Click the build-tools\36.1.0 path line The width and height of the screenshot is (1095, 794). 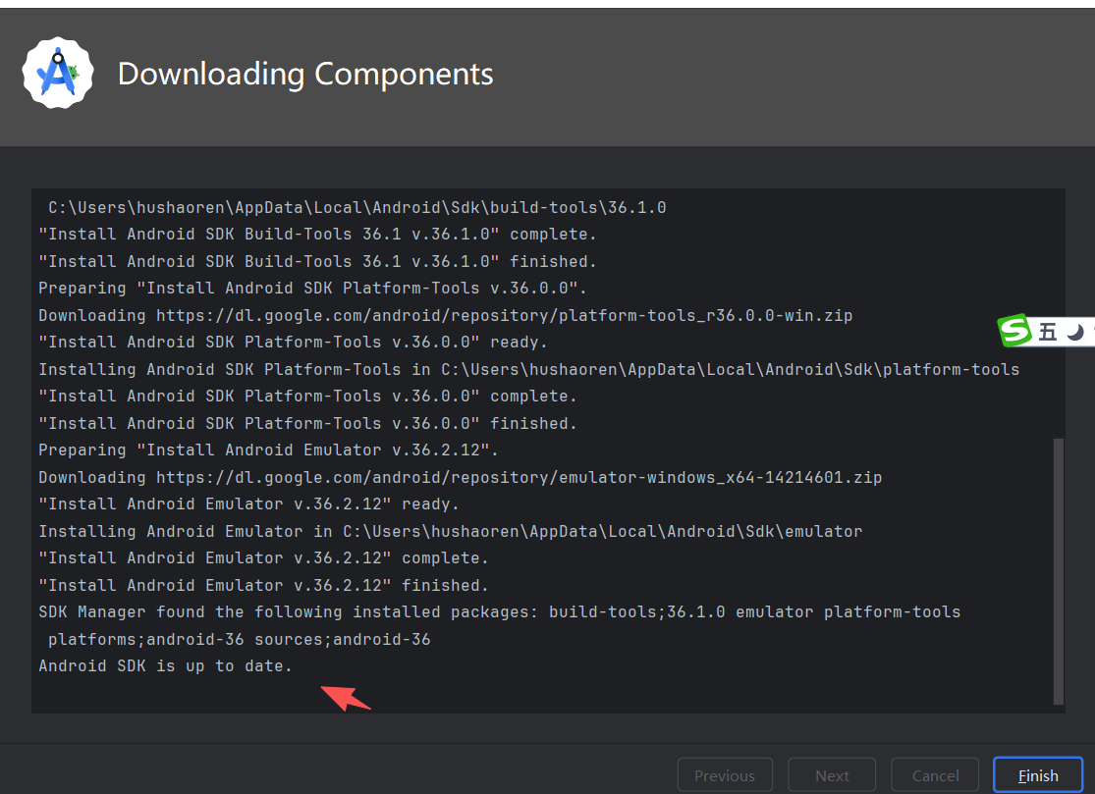click(x=356, y=208)
